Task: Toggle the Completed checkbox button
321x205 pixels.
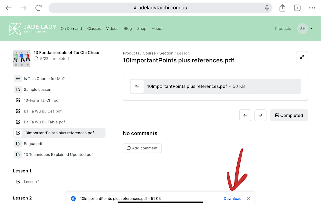Action: pyautogui.click(x=289, y=115)
